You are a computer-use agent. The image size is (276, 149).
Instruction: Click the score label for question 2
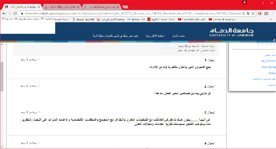(x=30, y=86)
